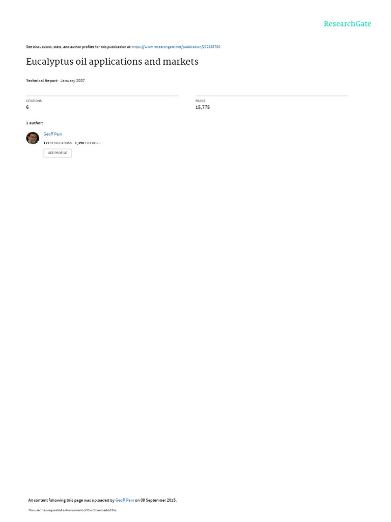Click the citations count 6
The height and width of the screenshot is (522, 391).
point(27,107)
